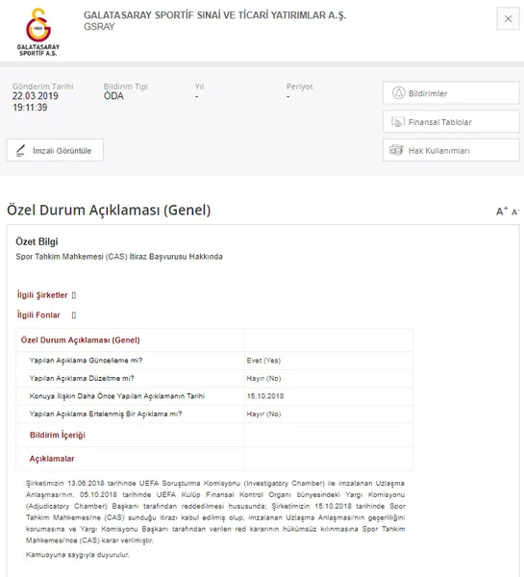Image resolution: width=524 pixels, height=577 pixels.
Task: Click the row 'Yapılan Açıklama Düzeltme mi?'
Action: click(x=214, y=378)
